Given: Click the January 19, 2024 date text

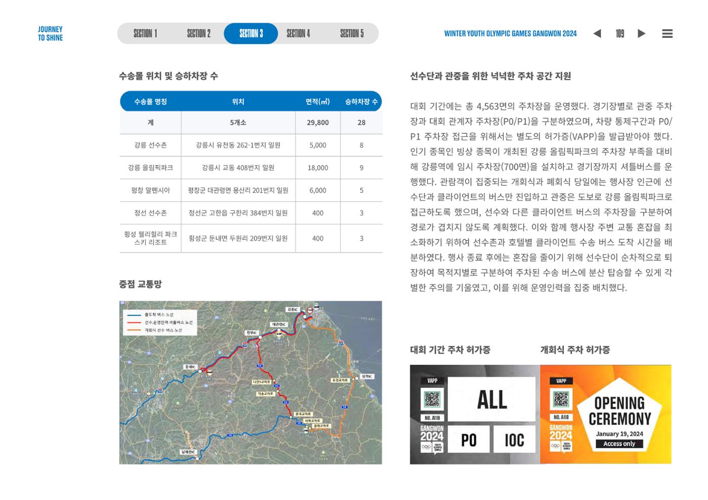Looking at the screenshot, I should tap(619, 434).
